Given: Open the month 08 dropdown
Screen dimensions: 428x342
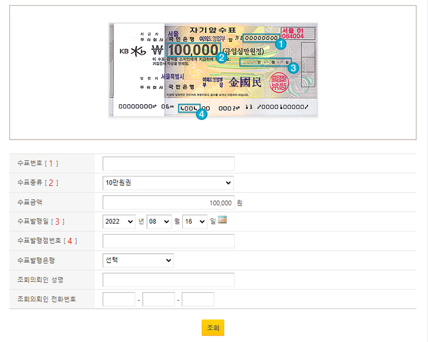Looking at the screenshot, I should coord(159,221).
